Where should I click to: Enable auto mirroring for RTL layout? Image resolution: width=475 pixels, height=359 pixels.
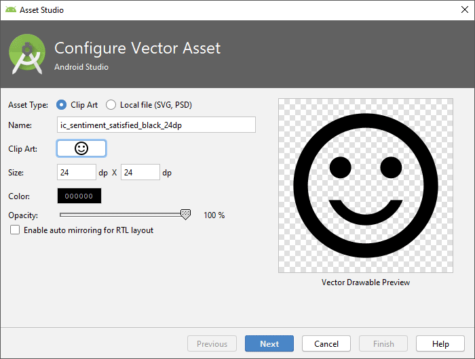tap(15, 230)
